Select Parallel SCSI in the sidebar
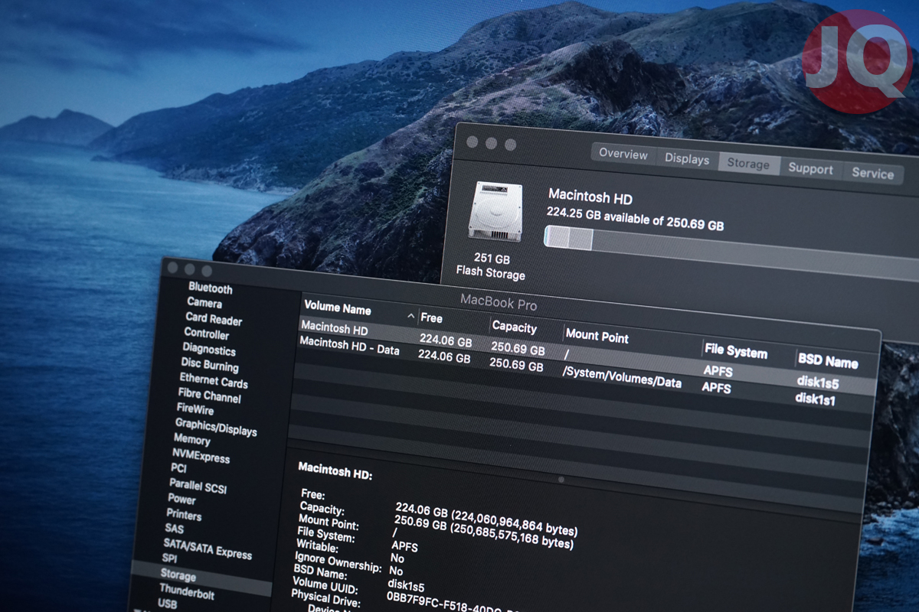Viewport: 919px width, 612px height. (x=198, y=485)
